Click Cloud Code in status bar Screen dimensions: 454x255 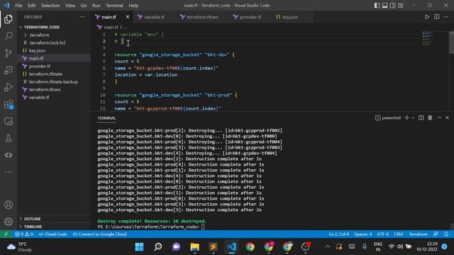[52, 234]
